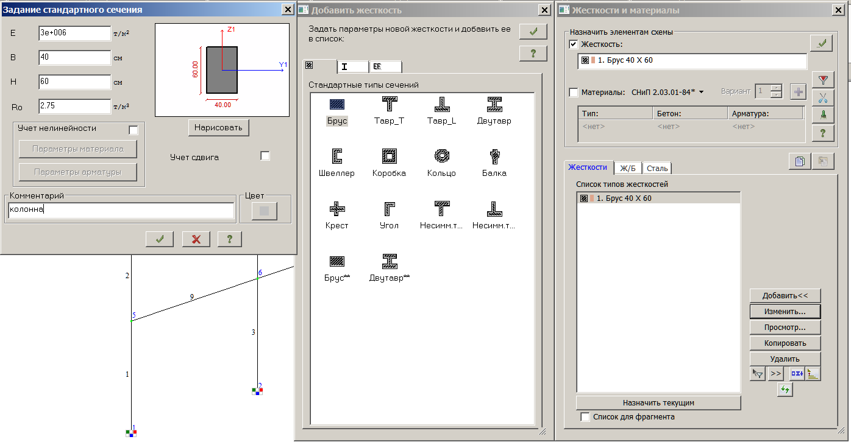Viewport: 851px width, 445px height.
Task: Enable the Учет нелинейности checkbox
Action: click(134, 130)
